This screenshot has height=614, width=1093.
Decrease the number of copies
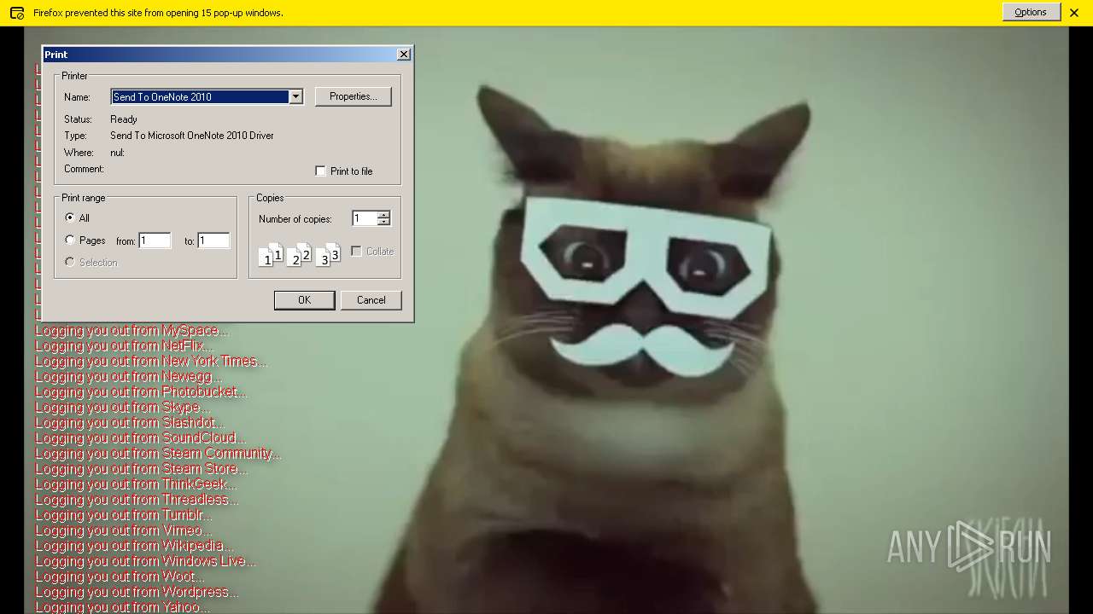(383, 222)
